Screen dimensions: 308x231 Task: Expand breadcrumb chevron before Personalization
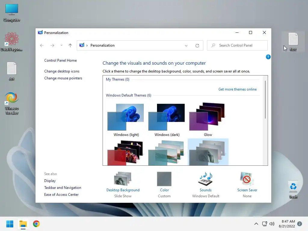pos(87,45)
